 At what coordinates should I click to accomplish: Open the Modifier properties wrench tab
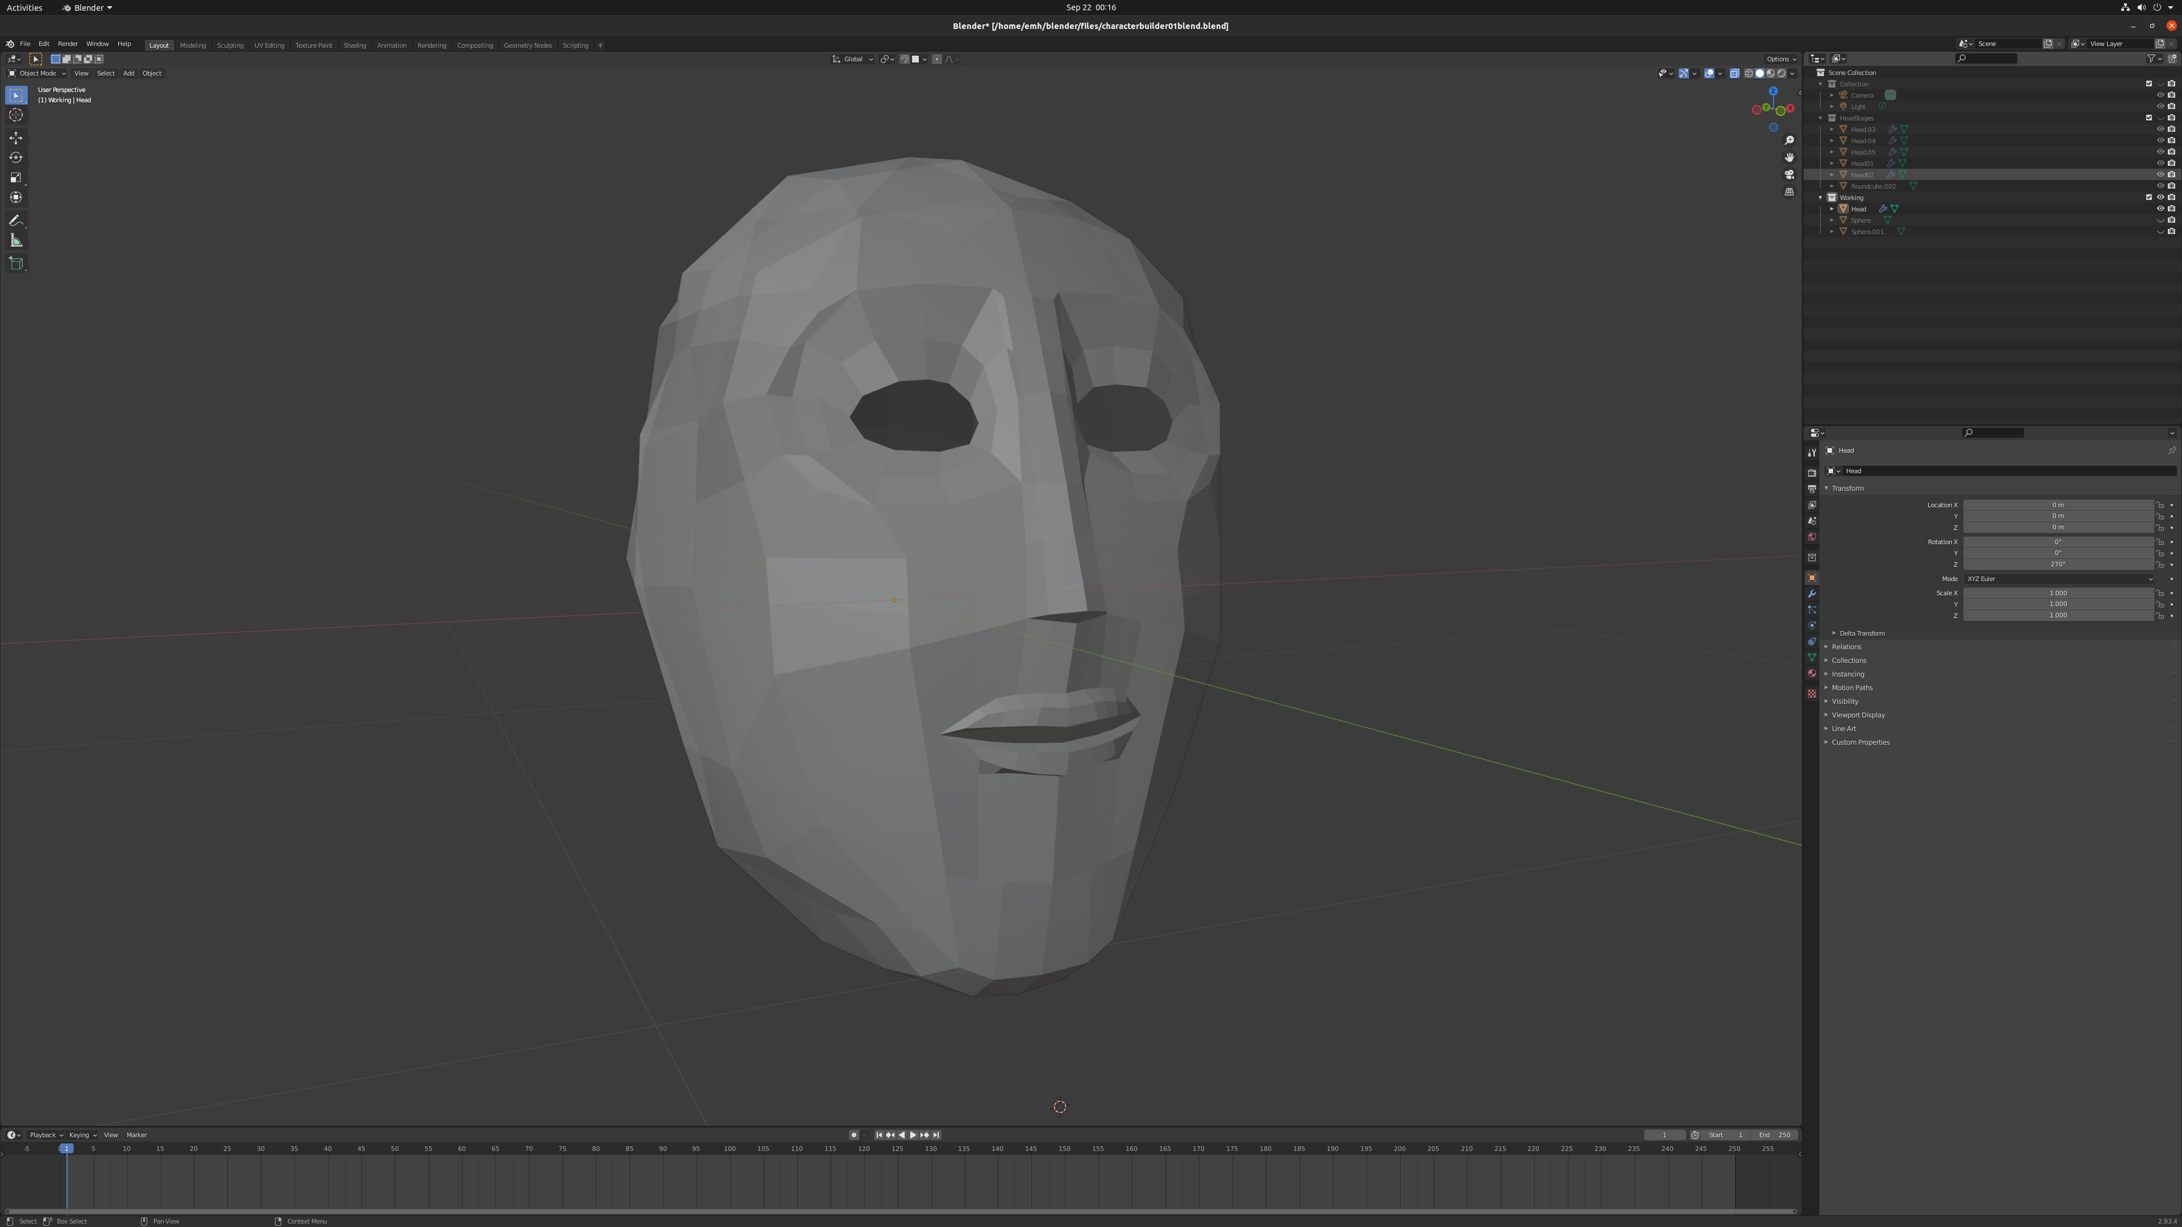[1811, 594]
